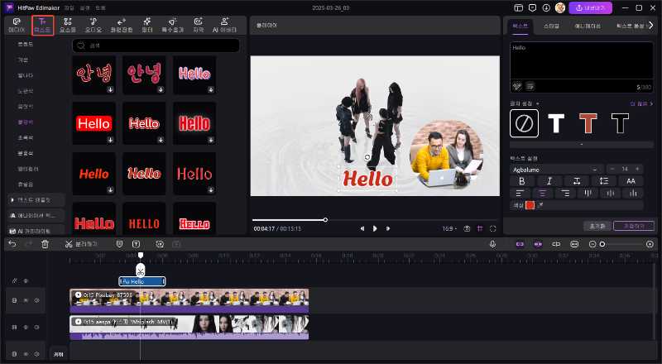Viewport: 662px width, 364px height.
Task: Open the message center icon in title bar
Action: click(x=532, y=7)
